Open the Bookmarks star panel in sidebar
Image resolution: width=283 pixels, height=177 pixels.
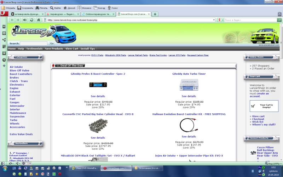click(x=4, y=27)
